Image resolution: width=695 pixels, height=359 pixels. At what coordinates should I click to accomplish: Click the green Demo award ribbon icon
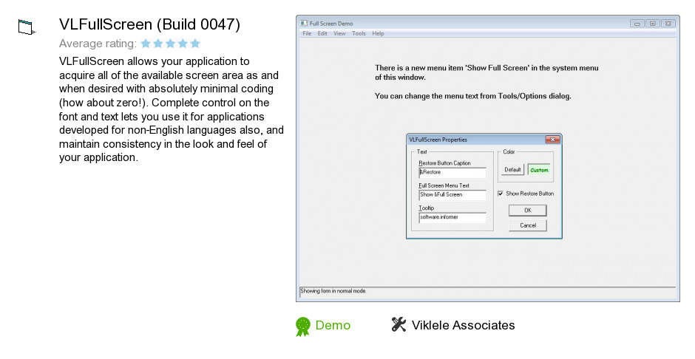303,326
